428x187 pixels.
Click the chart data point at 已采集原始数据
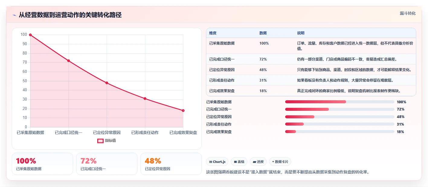(x=30, y=35)
